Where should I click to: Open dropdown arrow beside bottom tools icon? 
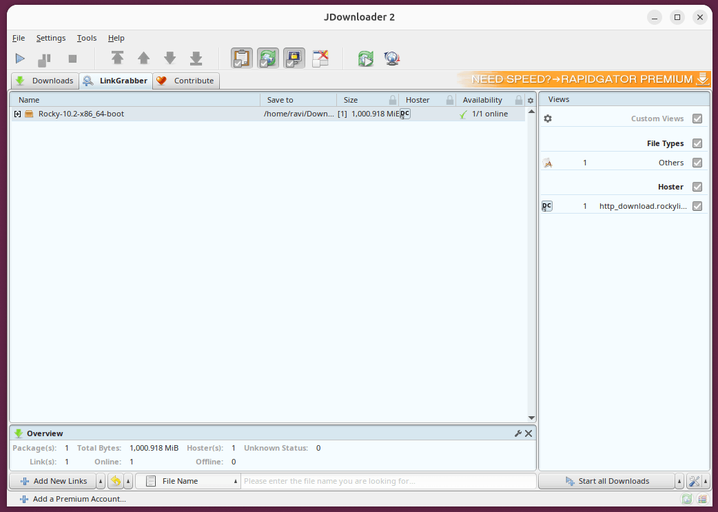click(x=706, y=481)
